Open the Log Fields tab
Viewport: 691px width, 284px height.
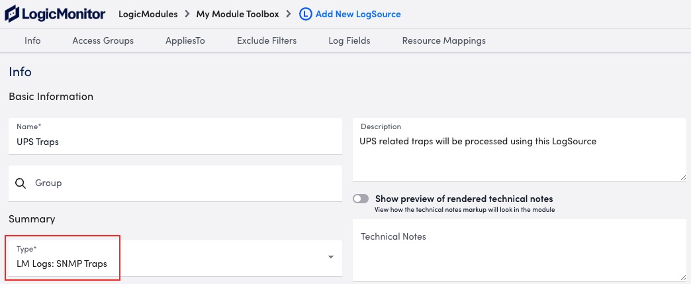[x=349, y=40]
